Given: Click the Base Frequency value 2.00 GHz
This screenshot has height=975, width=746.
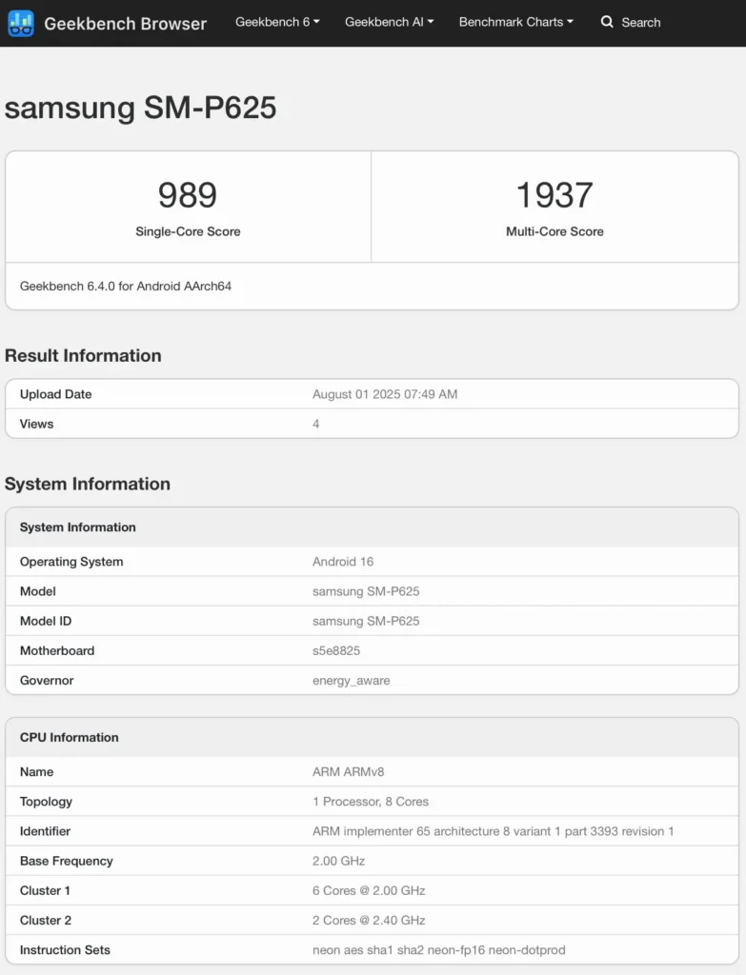Looking at the screenshot, I should 338,861.
